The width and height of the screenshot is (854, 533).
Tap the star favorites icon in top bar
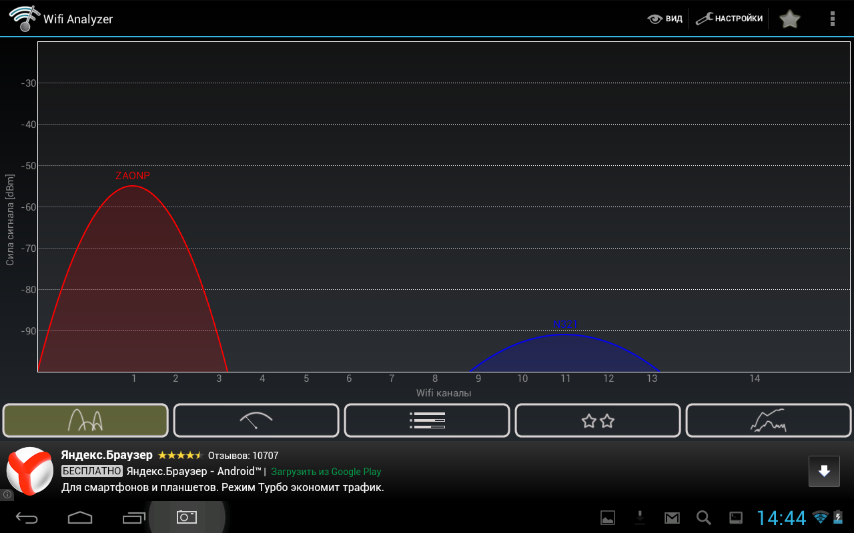(x=789, y=19)
